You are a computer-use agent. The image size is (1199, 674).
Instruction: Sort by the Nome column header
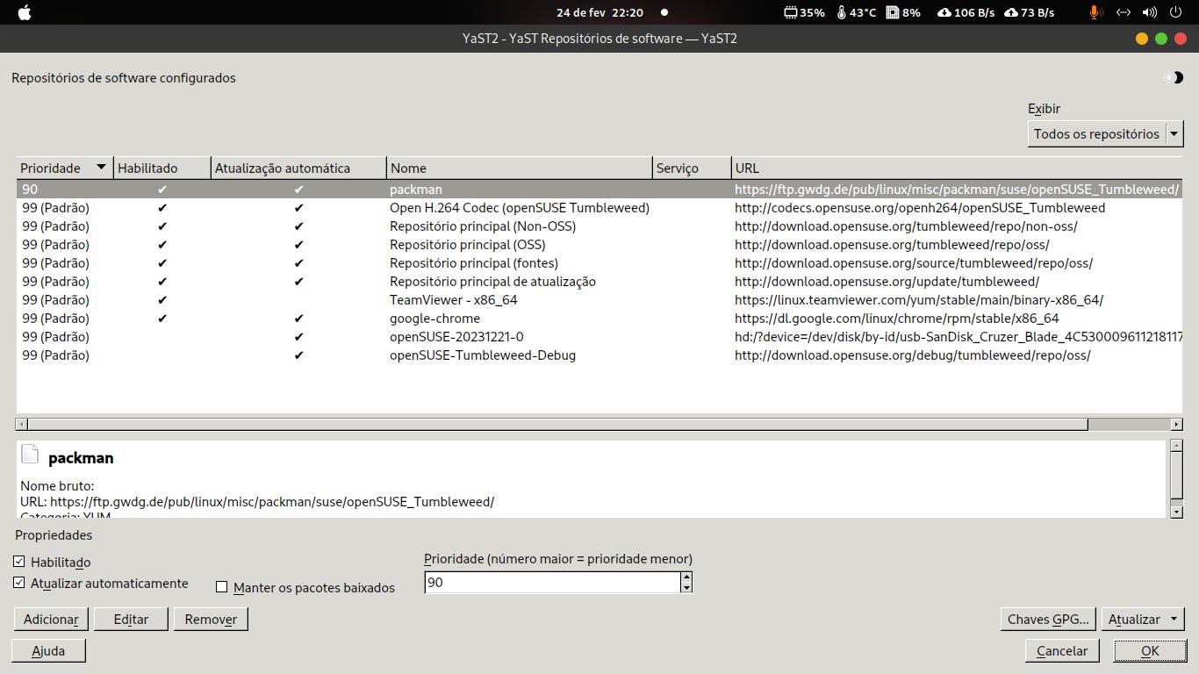(520, 168)
